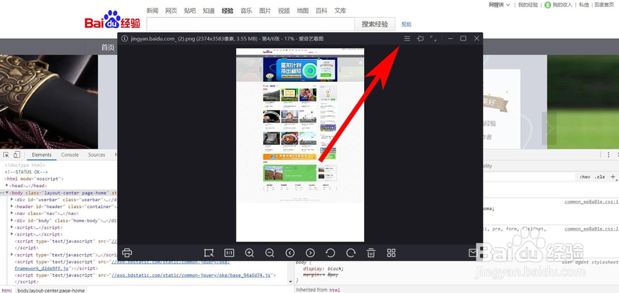Pin the image viewer window on top

(420, 38)
